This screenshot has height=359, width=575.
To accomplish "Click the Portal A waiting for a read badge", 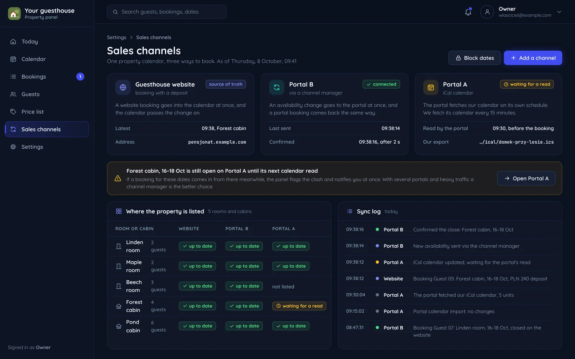I will (527, 84).
